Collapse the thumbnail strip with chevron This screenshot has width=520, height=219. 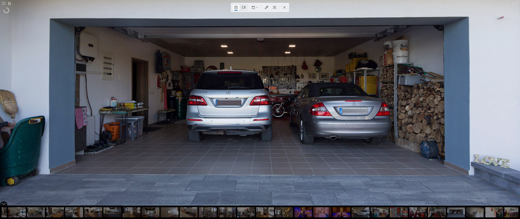pos(4,204)
